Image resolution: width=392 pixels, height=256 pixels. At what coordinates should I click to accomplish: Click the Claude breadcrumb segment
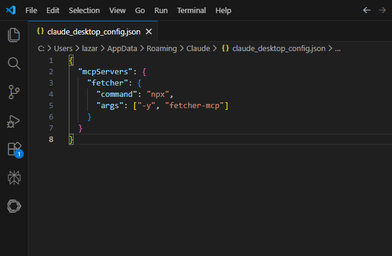point(198,48)
